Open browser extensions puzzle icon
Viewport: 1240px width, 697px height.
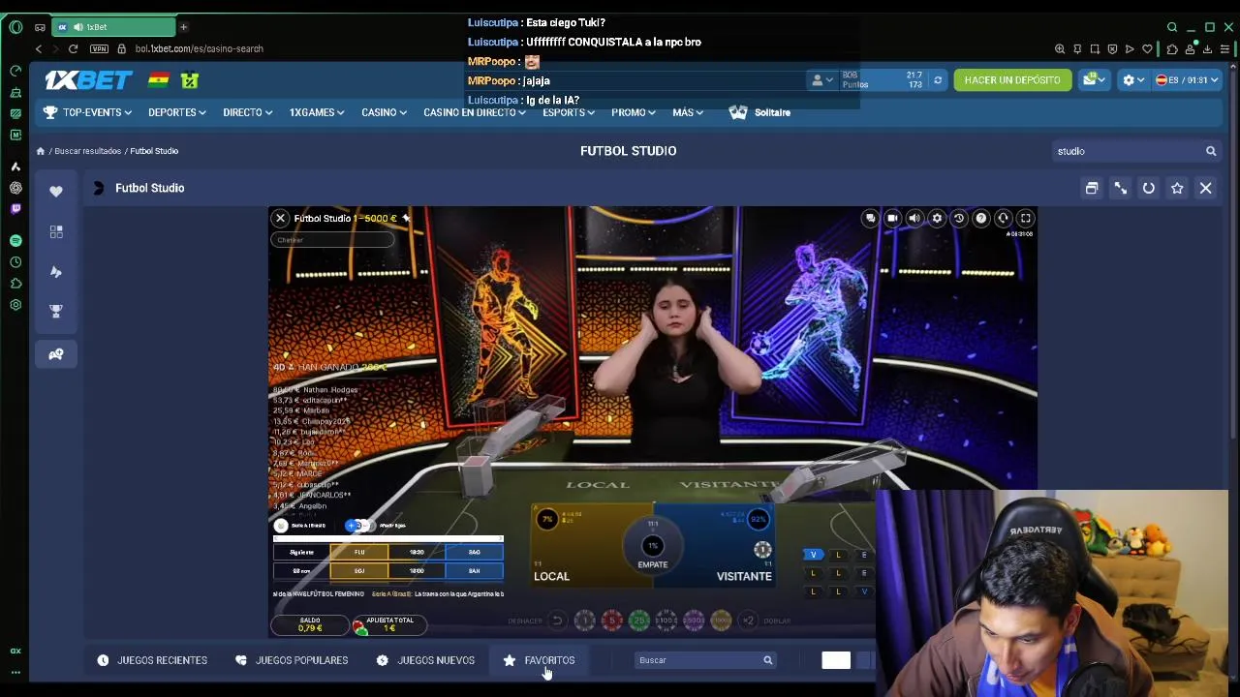1171,48
